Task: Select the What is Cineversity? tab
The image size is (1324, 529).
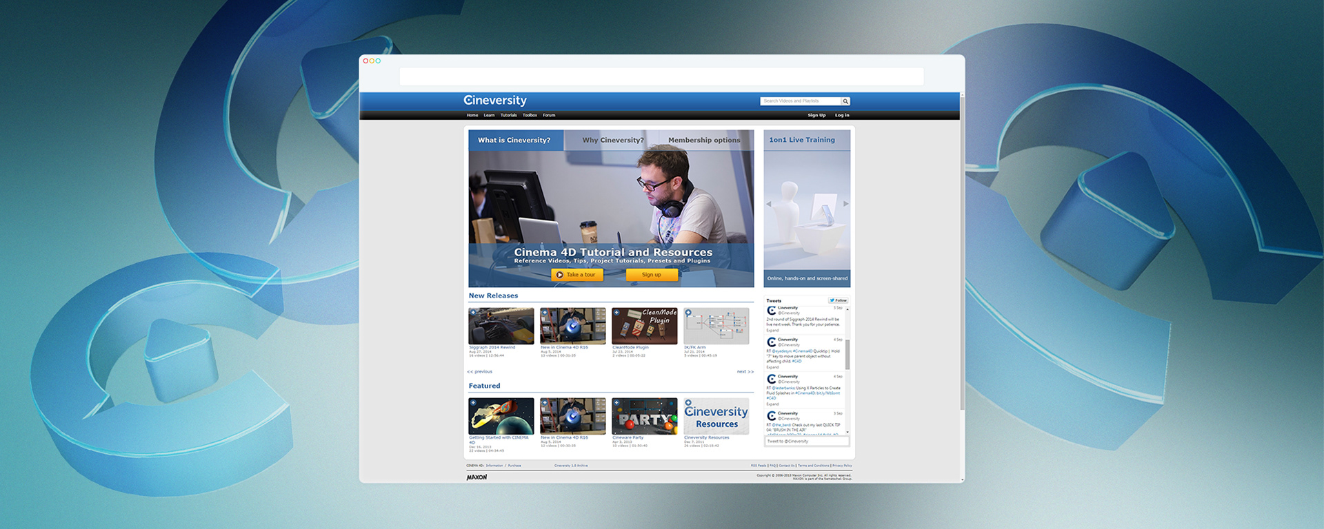Action: click(516, 141)
